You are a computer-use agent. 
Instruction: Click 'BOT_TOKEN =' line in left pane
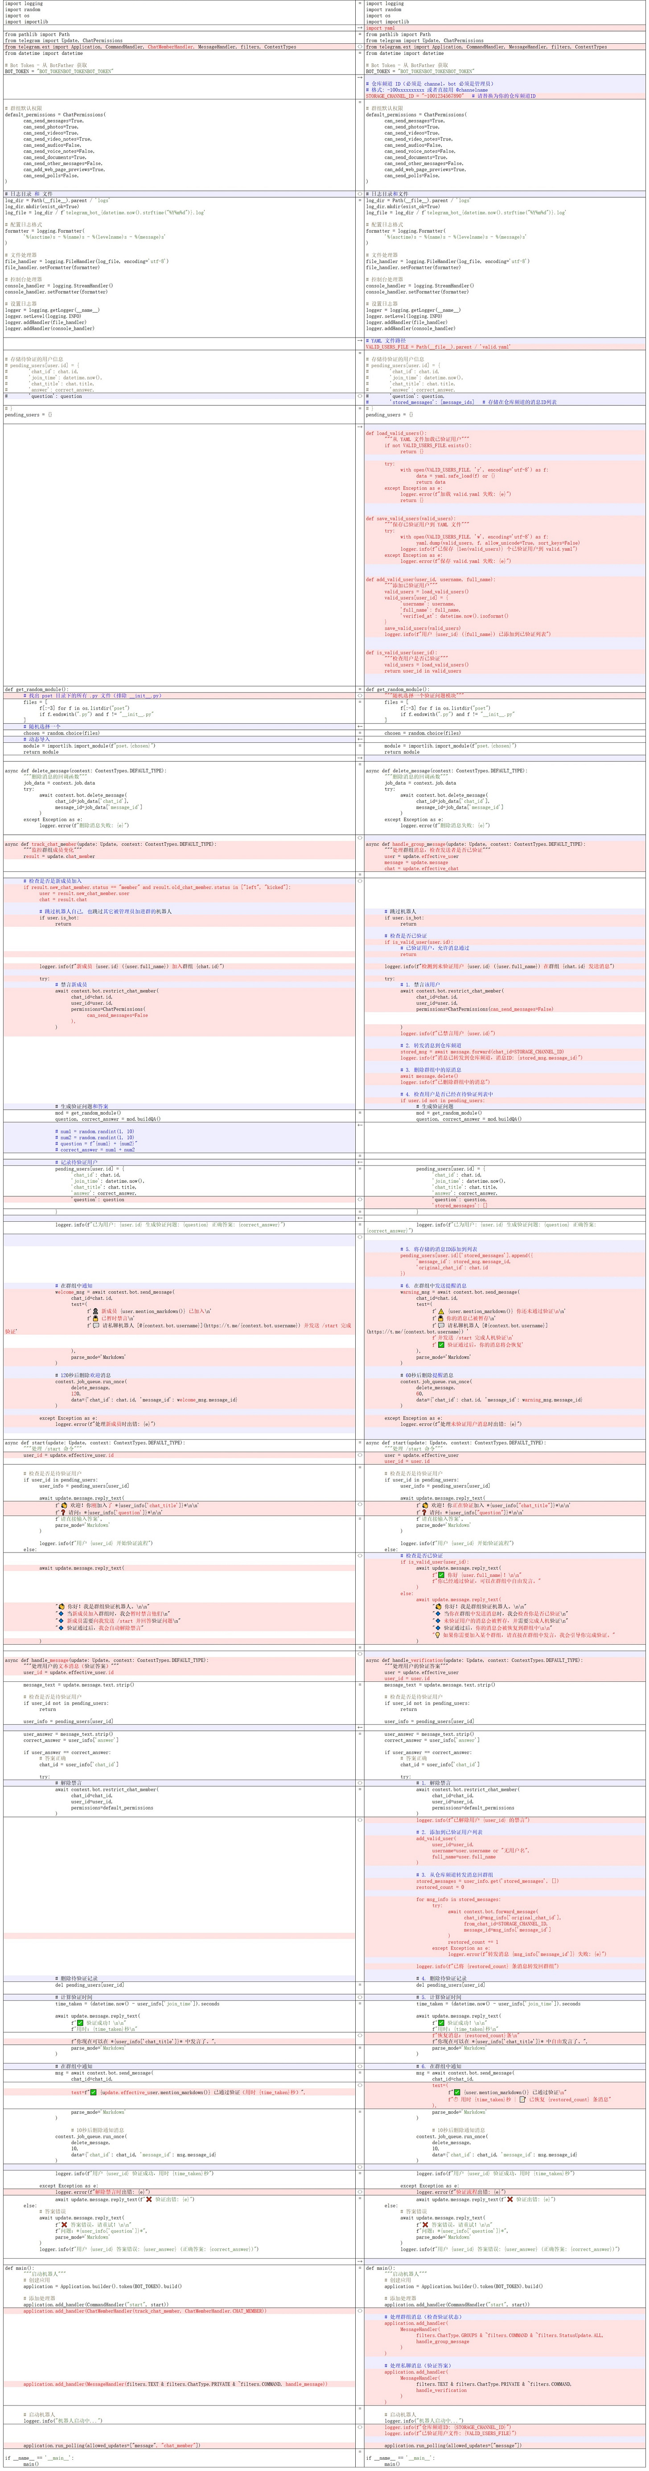click(58, 71)
